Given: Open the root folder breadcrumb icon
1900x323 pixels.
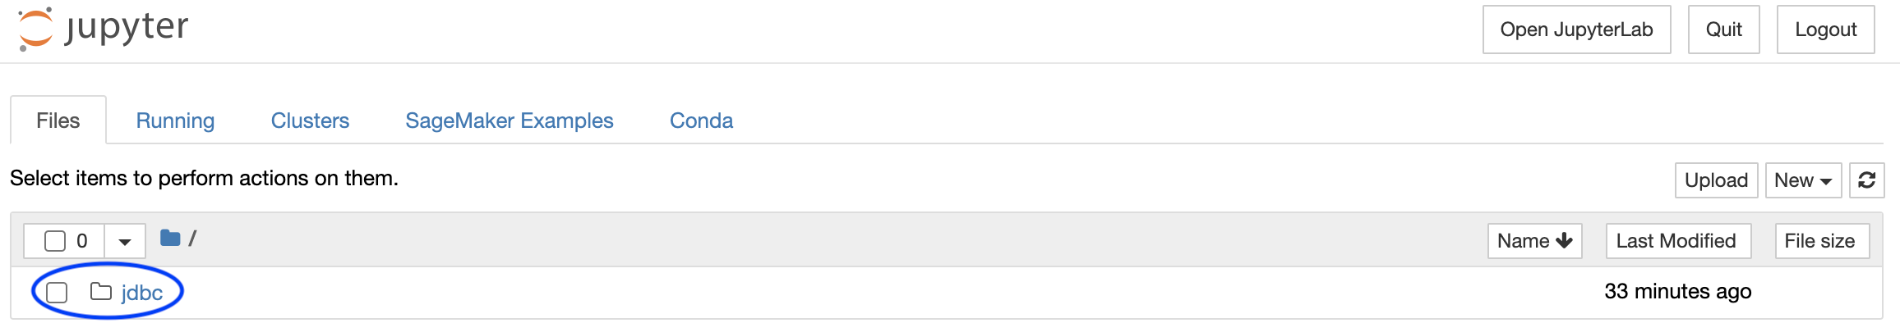Looking at the screenshot, I should tap(170, 238).
